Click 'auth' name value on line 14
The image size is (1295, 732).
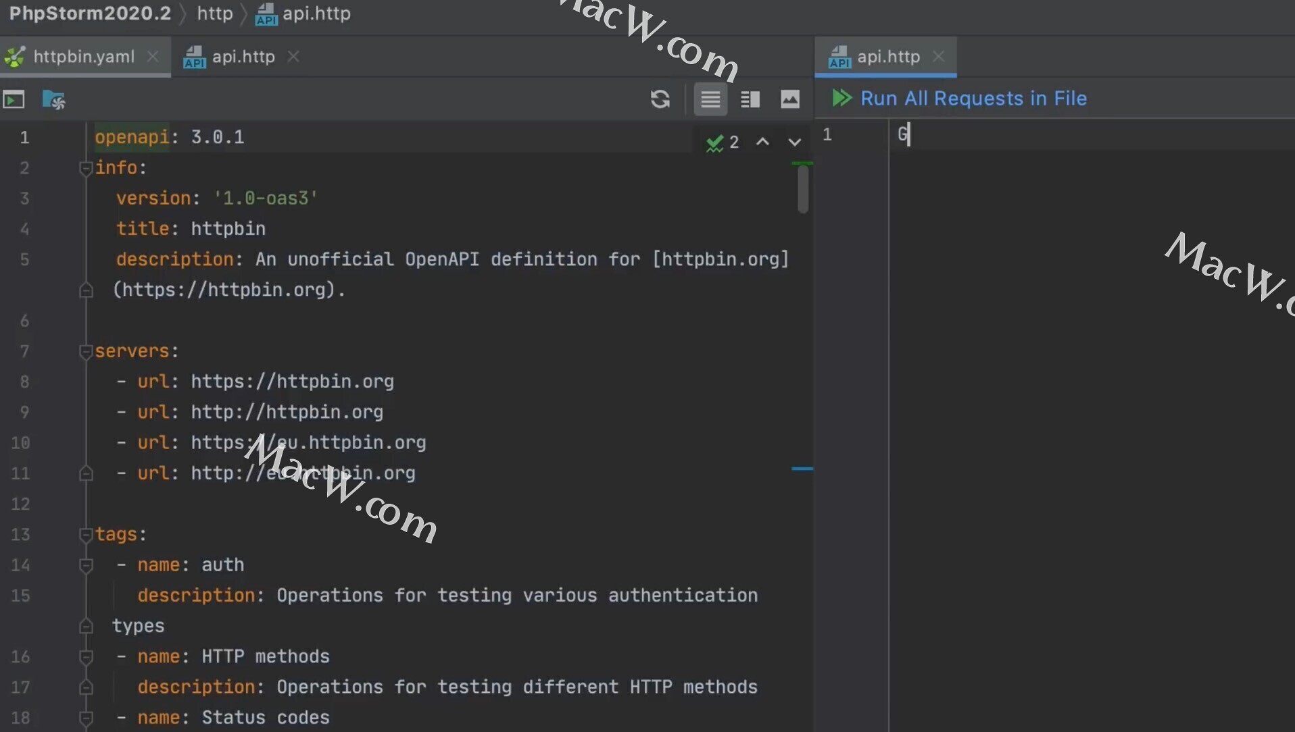(x=223, y=565)
